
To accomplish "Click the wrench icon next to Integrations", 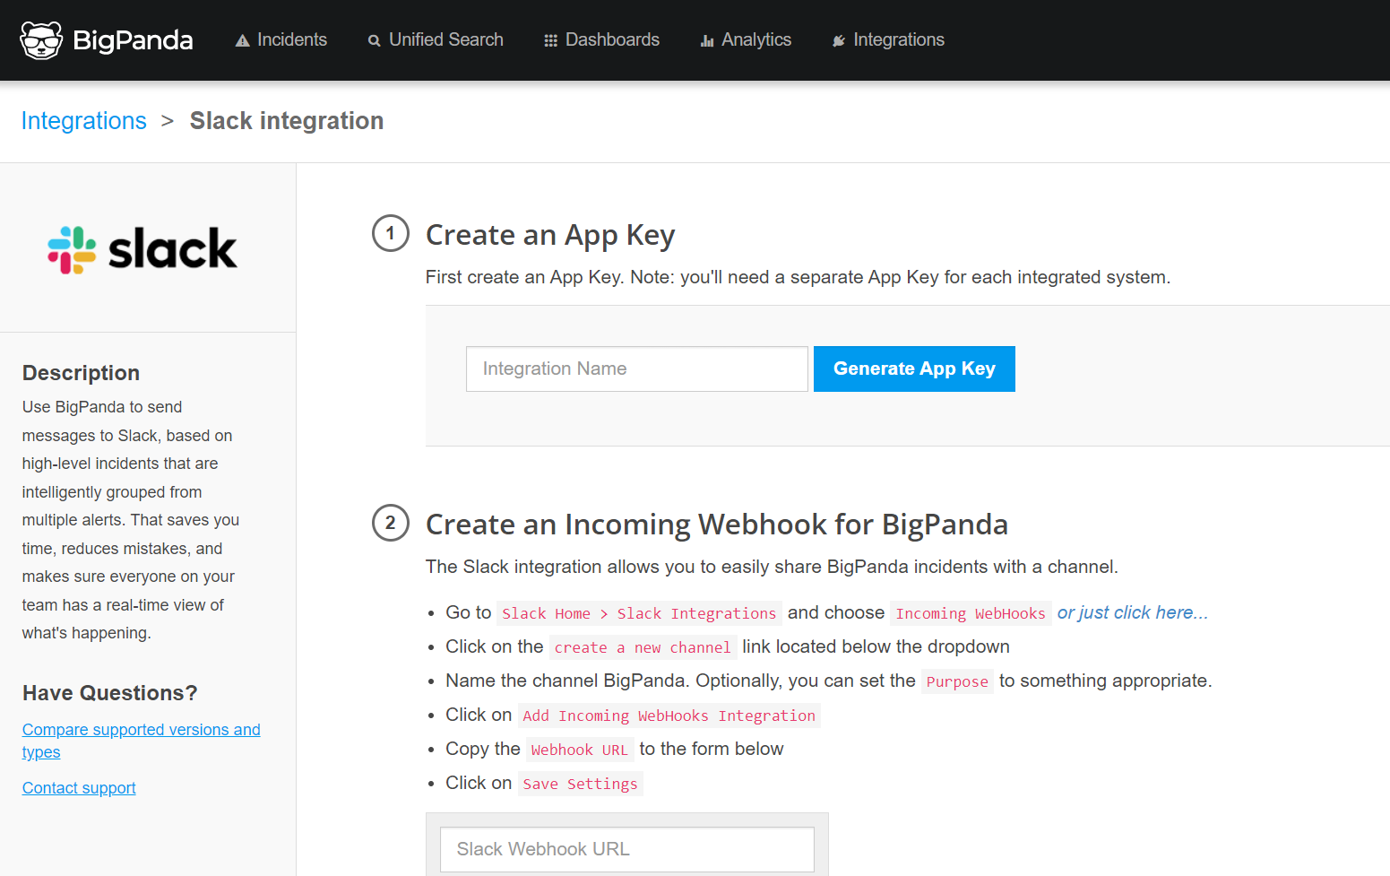I will click(x=839, y=40).
